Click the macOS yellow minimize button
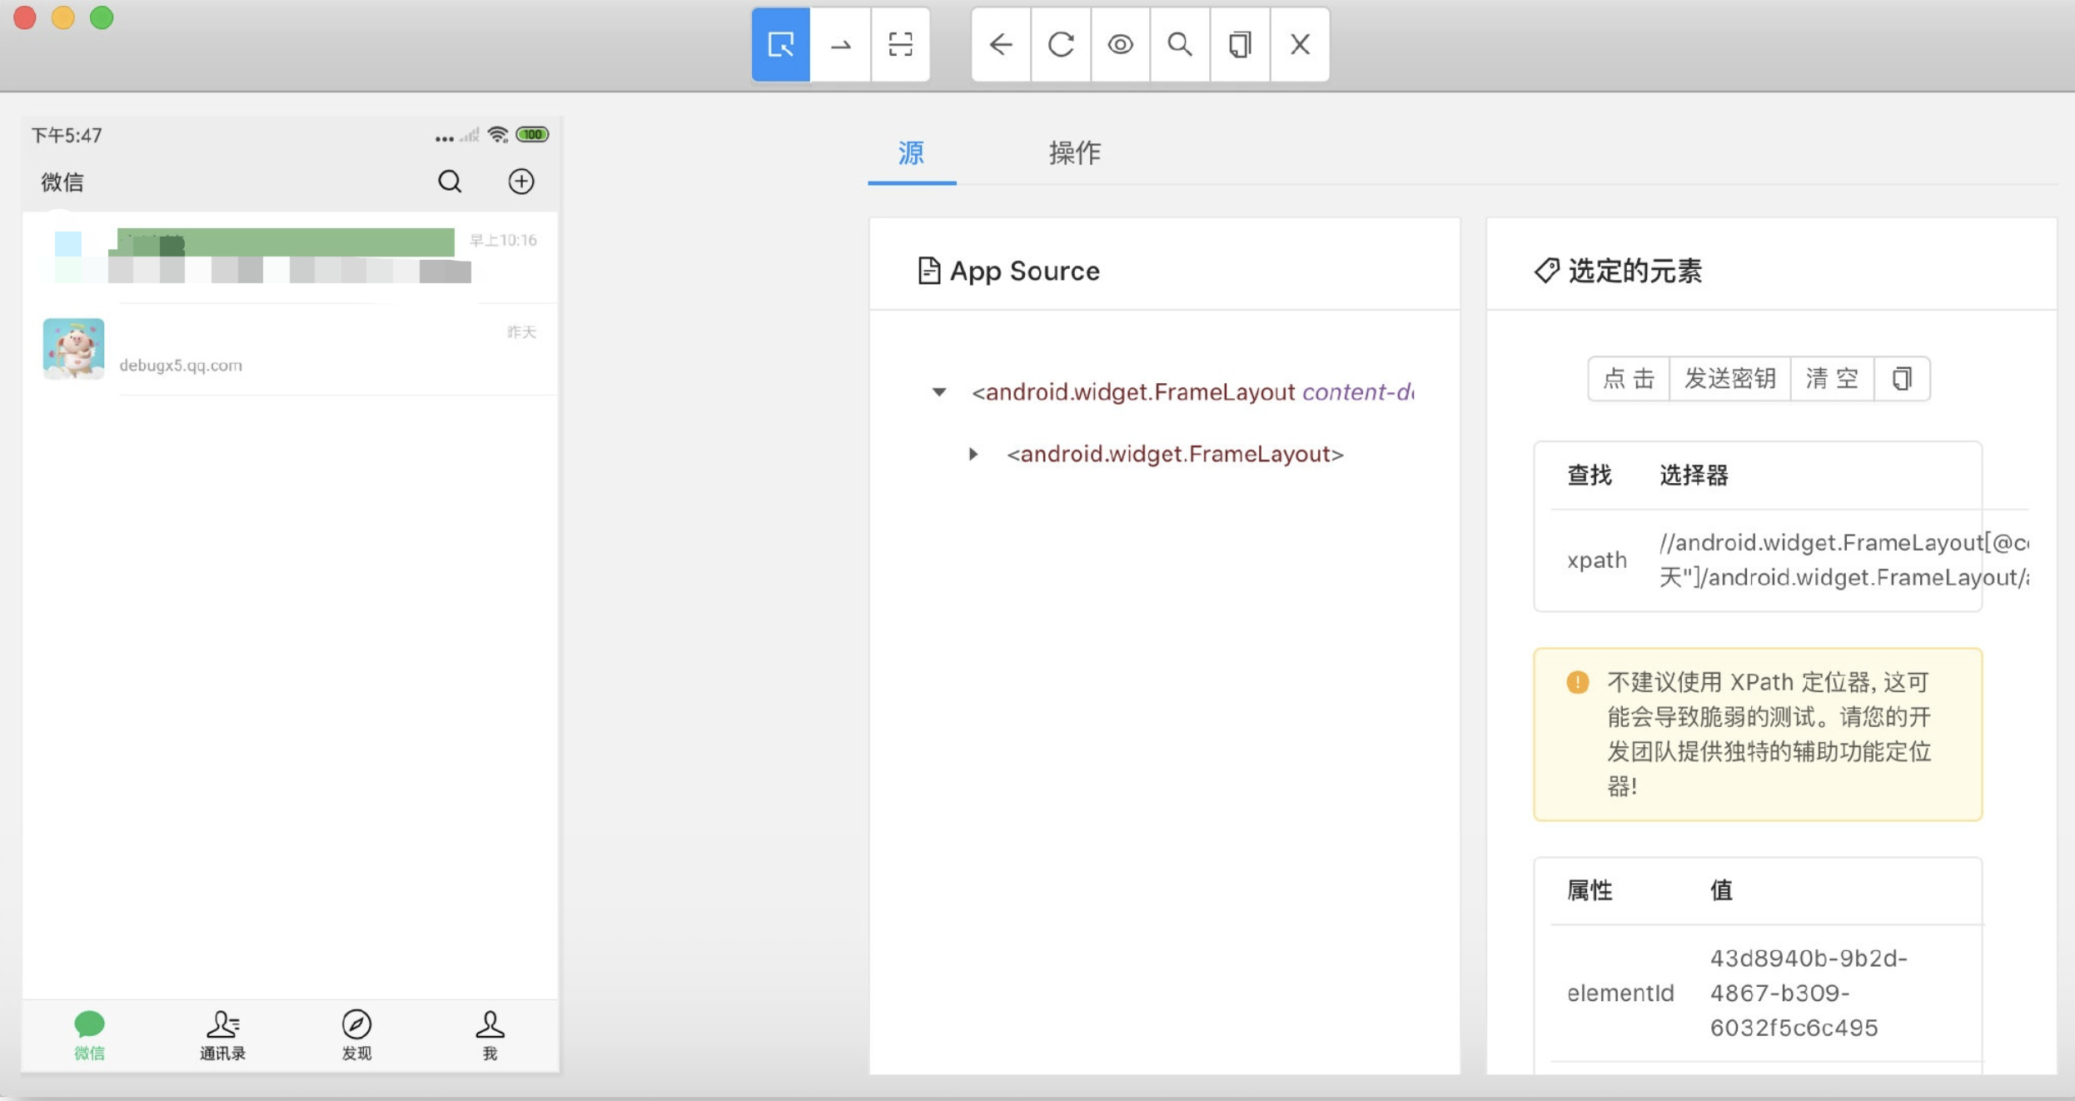The image size is (2075, 1101). coord(63,17)
